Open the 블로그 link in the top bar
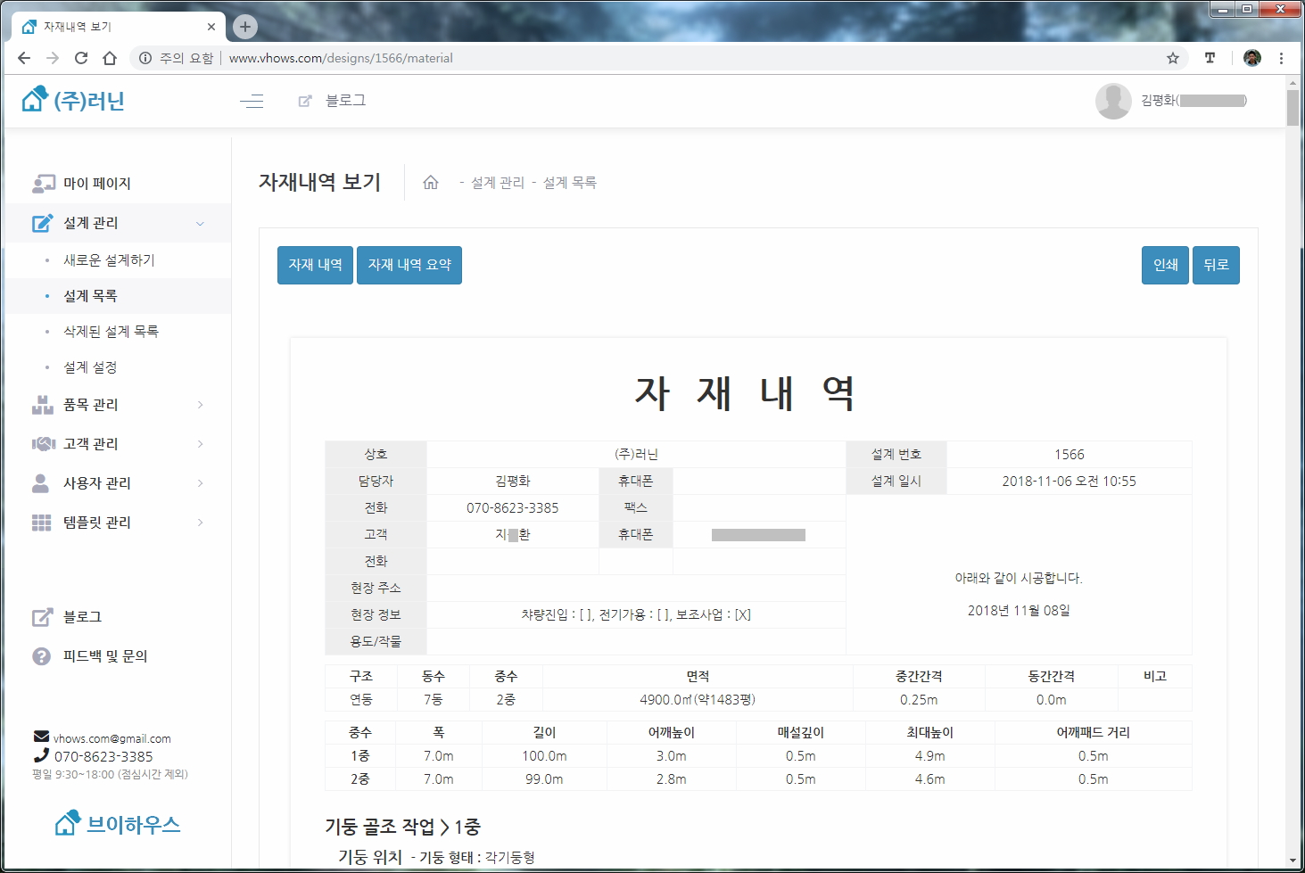This screenshot has width=1305, height=873. pyautogui.click(x=344, y=101)
